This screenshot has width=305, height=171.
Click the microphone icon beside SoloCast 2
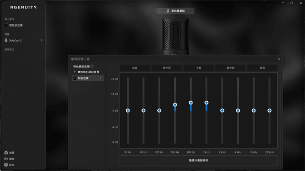[6, 40]
